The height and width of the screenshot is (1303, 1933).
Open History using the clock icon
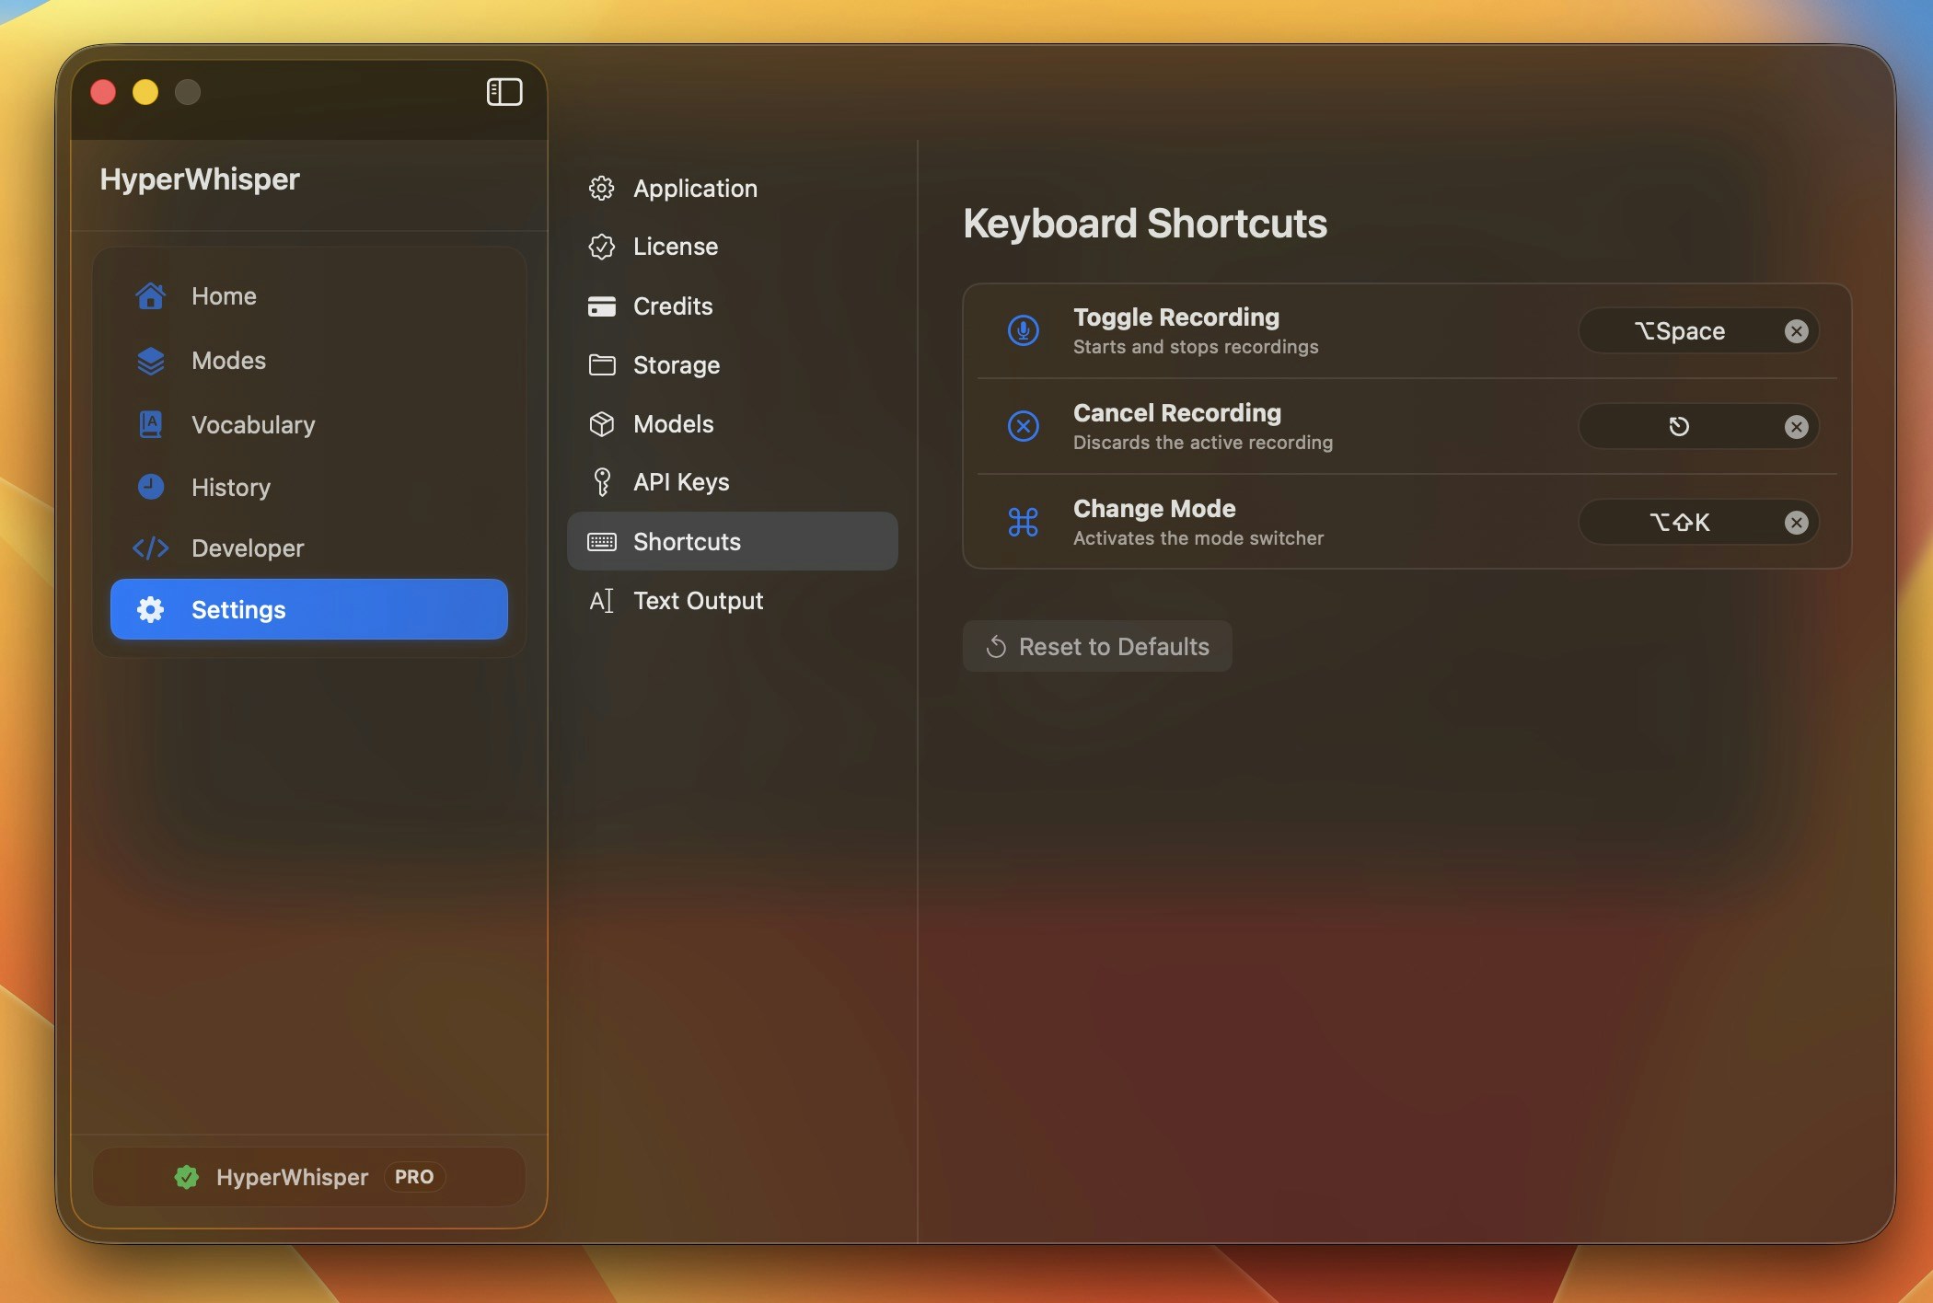click(x=150, y=487)
